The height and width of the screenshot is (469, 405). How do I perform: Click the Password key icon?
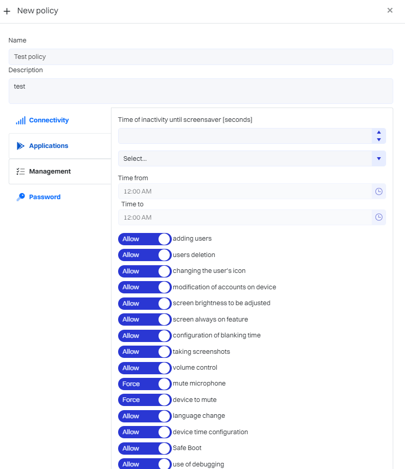pyautogui.click(x=20, y=197)
